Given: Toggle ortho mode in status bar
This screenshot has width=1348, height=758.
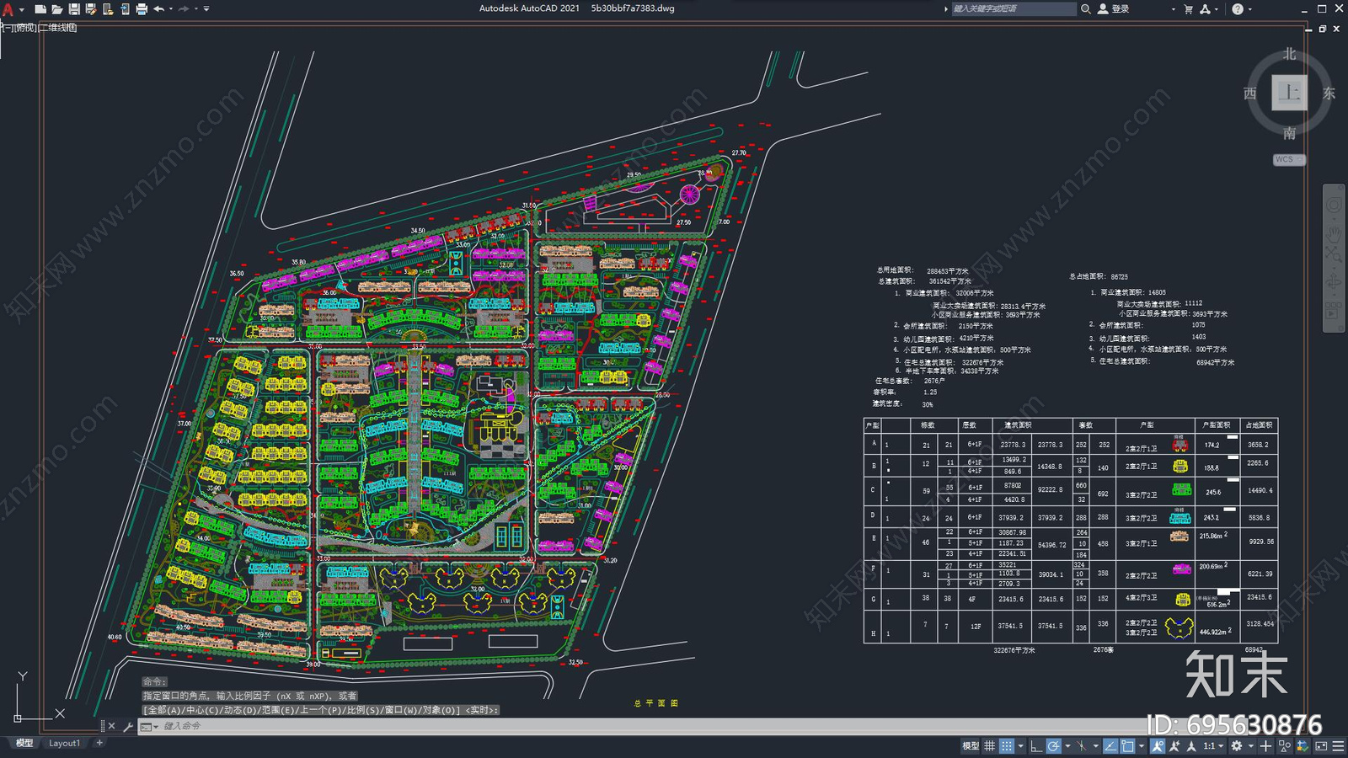Looking at the screenshot, I should click(x=1036, y=746).
